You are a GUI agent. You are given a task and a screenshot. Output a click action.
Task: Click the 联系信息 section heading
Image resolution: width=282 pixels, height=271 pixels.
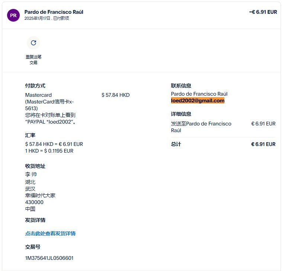(181, 86)
